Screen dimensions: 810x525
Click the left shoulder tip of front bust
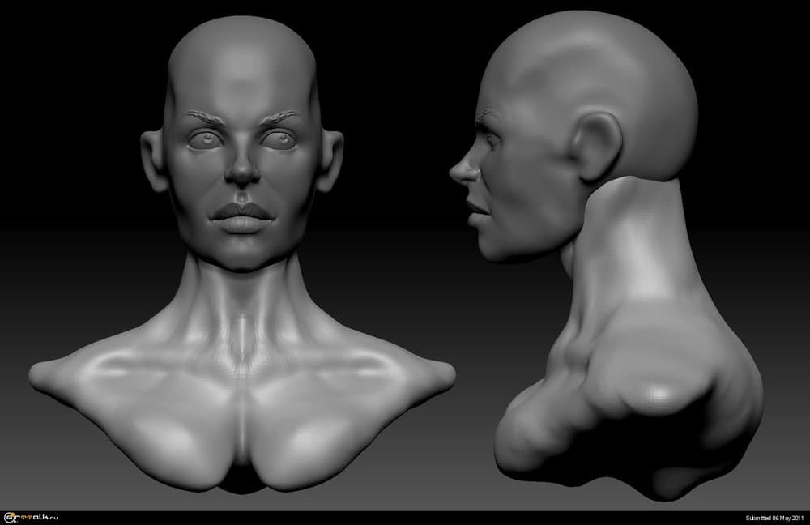click(42, 373)
